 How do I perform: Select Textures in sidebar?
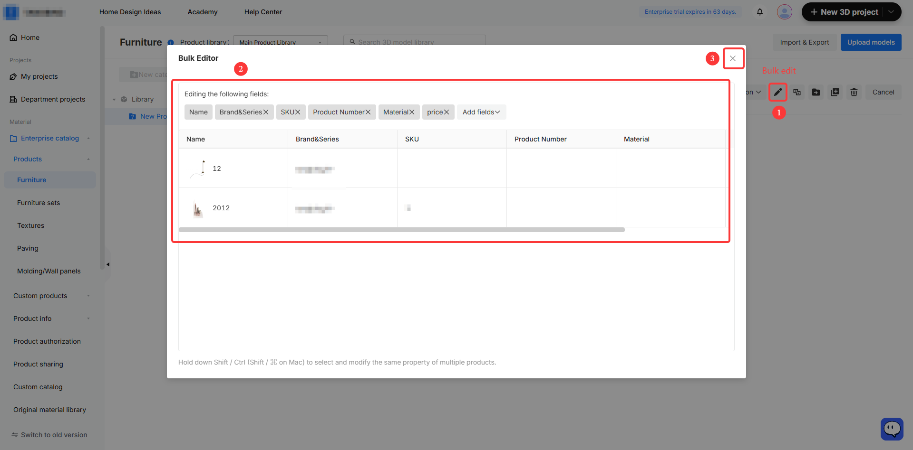[x=30, y=225]
